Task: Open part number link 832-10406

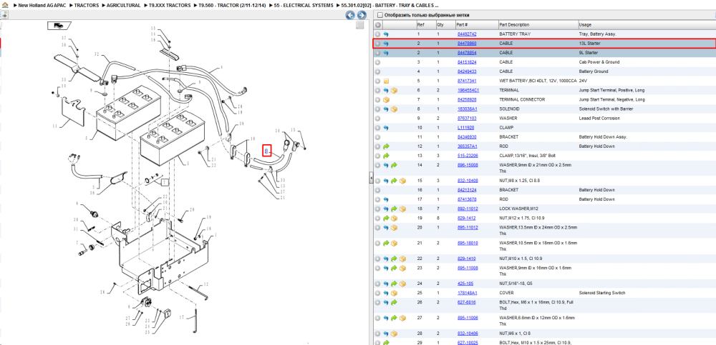Action: 468,334
